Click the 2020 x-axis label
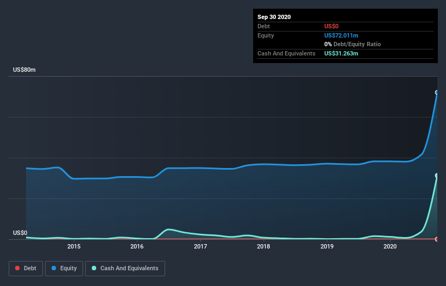Screen dimensions: 446x286 coord(390,246)
